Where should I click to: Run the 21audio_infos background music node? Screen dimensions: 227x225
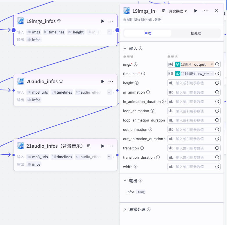point(103,146)
